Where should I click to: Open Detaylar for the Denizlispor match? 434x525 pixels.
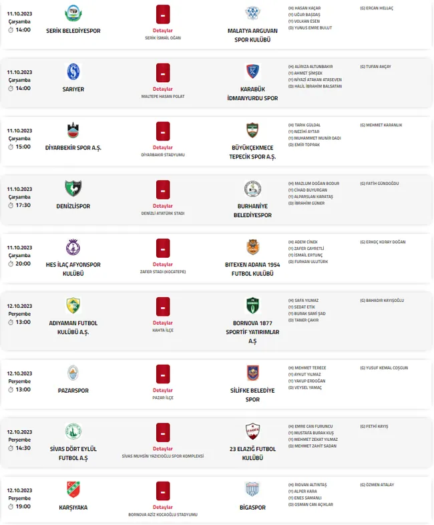[163, 206]
